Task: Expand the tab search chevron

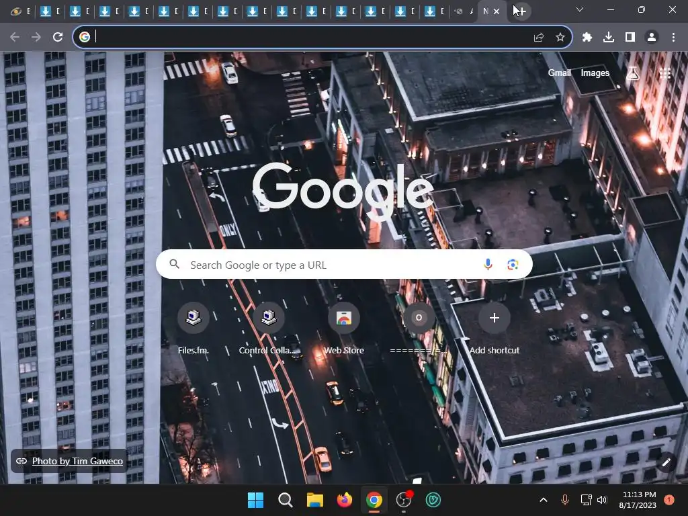Action: click(x=580, y=9)
